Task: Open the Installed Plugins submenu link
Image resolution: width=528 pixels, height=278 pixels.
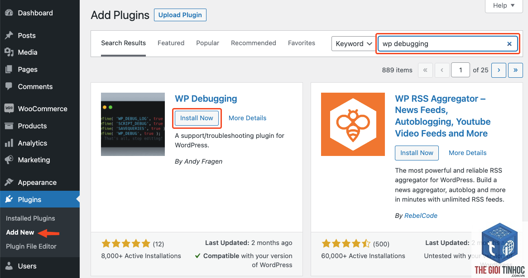Action: tap(30, 218)
